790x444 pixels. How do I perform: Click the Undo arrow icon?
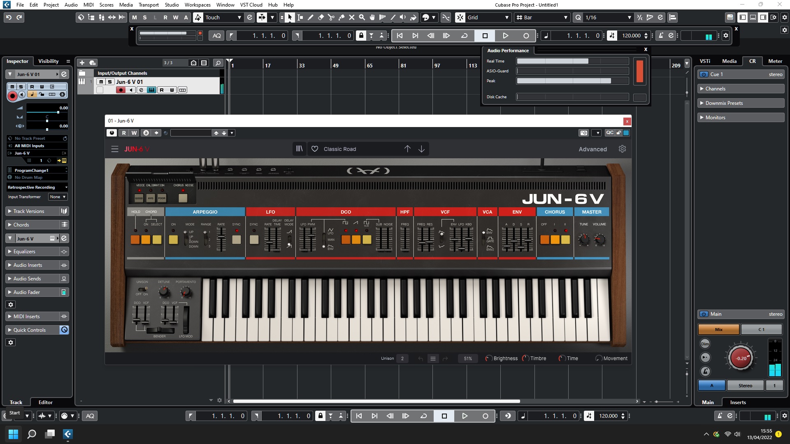pyautogui.click(x=9, y=17)
